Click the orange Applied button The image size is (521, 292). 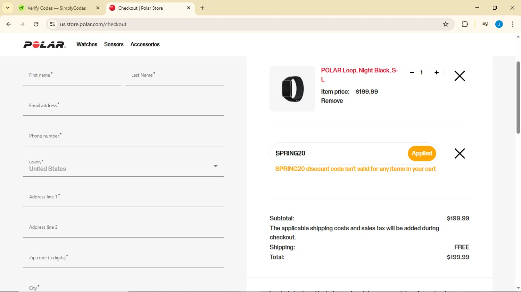pyautogui.click(x=422, y=153)
